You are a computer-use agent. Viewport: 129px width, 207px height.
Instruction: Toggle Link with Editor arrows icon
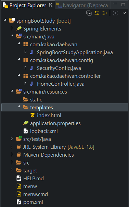click(97, 13)
